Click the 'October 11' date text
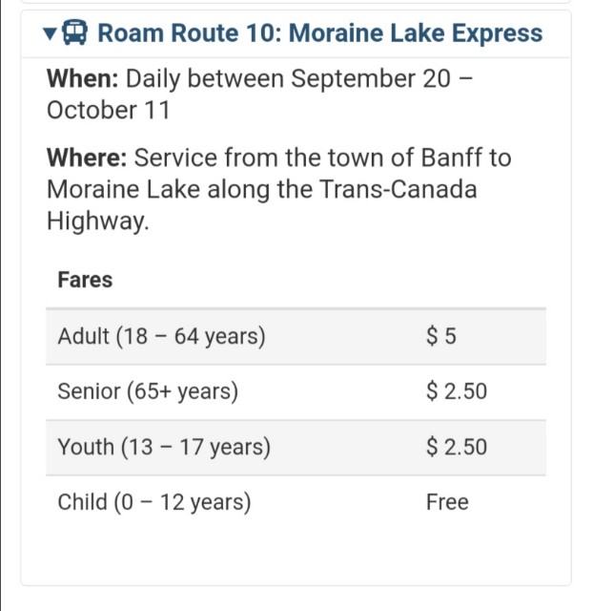 pyautogui.click(x=109, y=110)
